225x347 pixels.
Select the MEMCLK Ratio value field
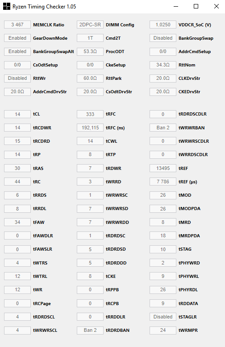(x=17, y=25)
